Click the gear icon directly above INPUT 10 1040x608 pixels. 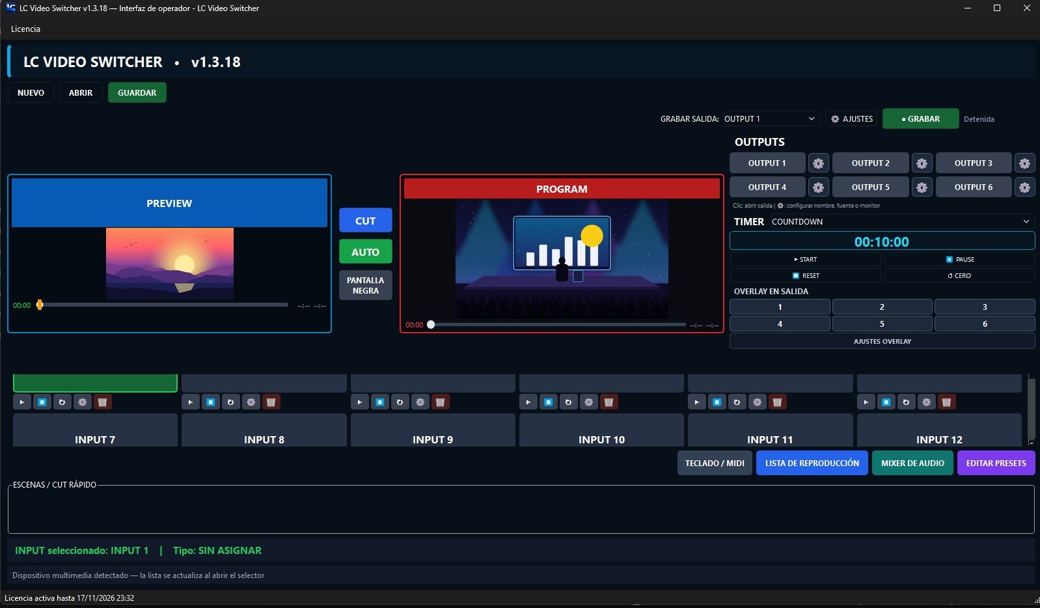588,402
